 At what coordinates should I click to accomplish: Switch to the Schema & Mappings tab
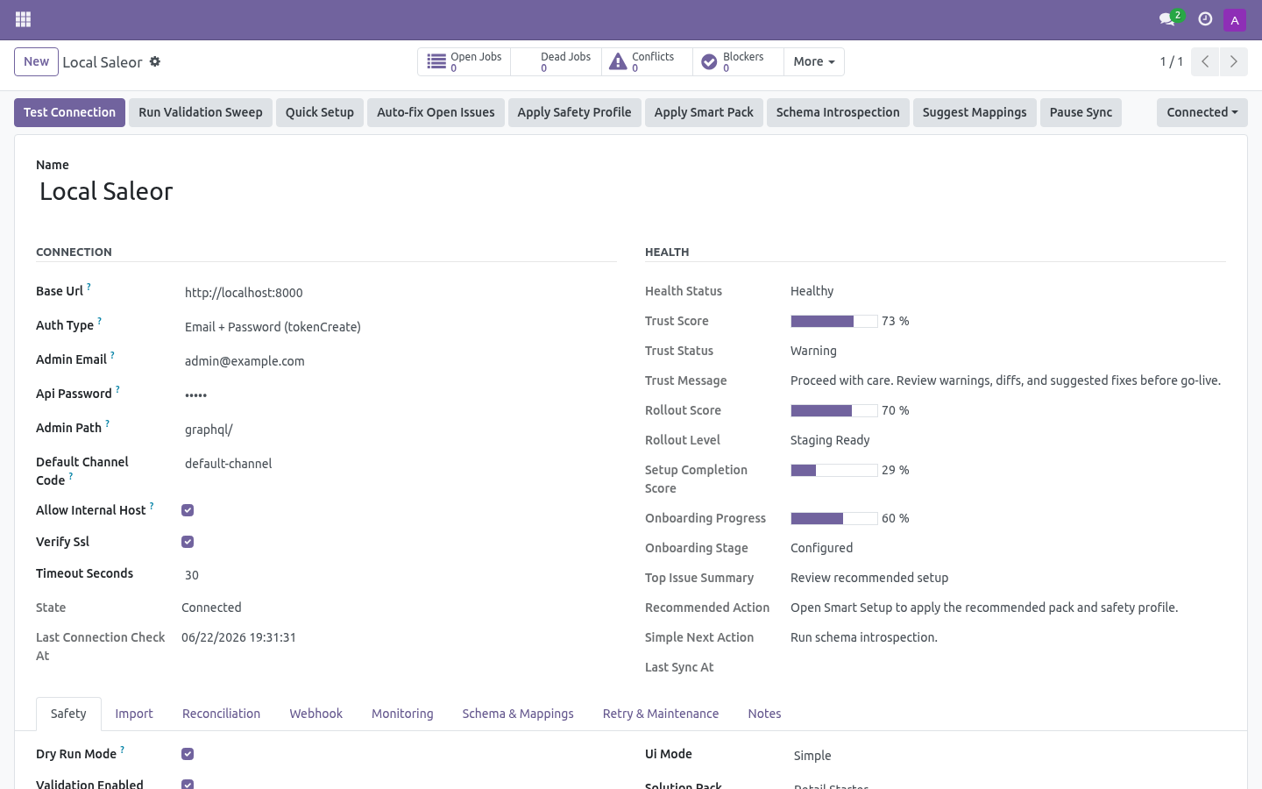(x=518, y=714)
